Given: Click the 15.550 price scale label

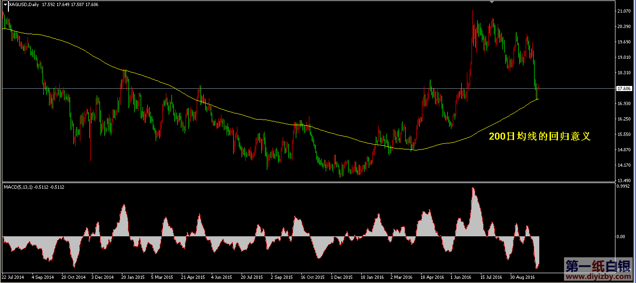Looking at the screenshot, I should (624, 134).
